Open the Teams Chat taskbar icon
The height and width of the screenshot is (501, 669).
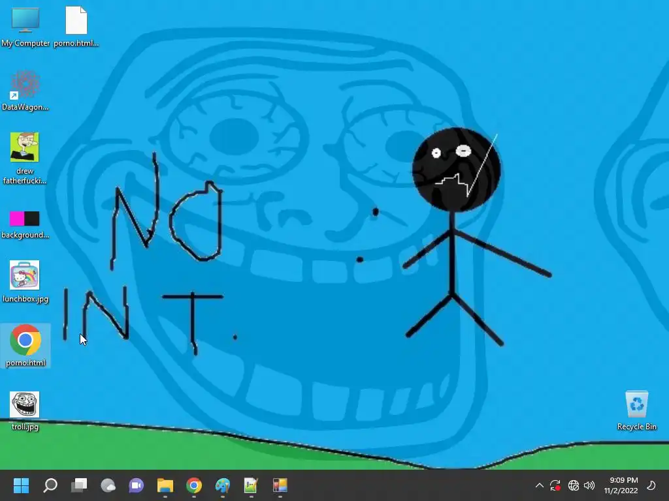(136, 485)
